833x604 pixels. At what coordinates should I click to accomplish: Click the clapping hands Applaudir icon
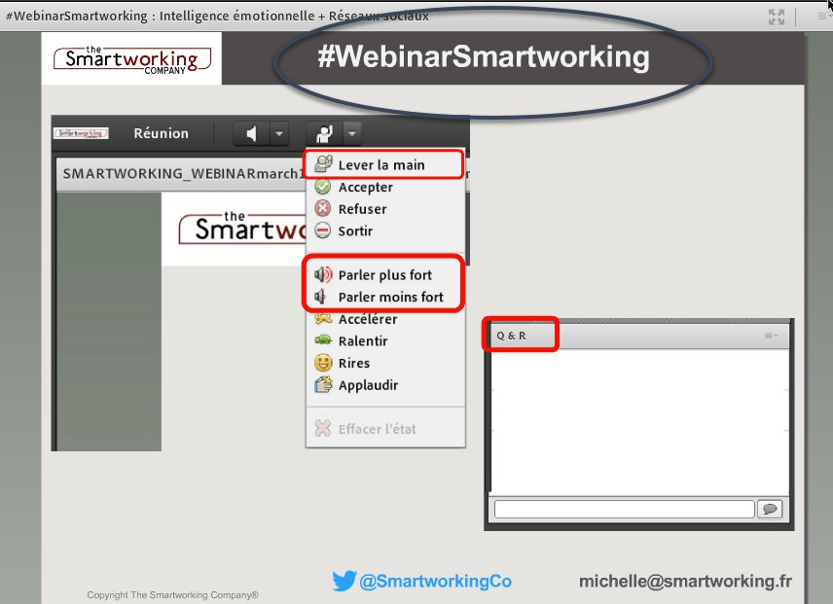click(x=323, y=384)
